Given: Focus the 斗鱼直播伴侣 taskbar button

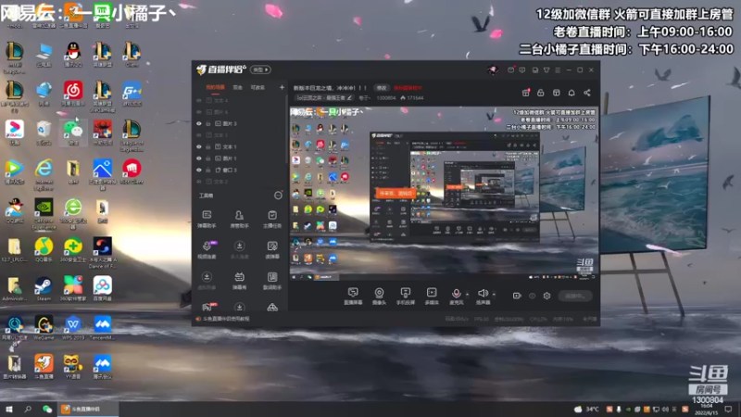Looking at the screenshot, I should click(88, 409).
